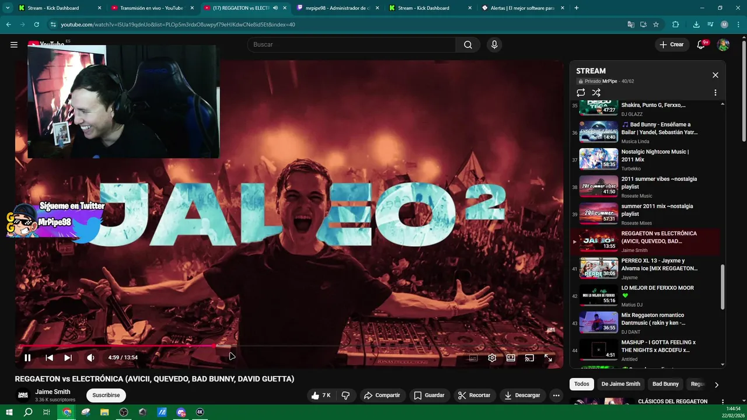Open the tab search dropdown arrow

click(8, 8)
